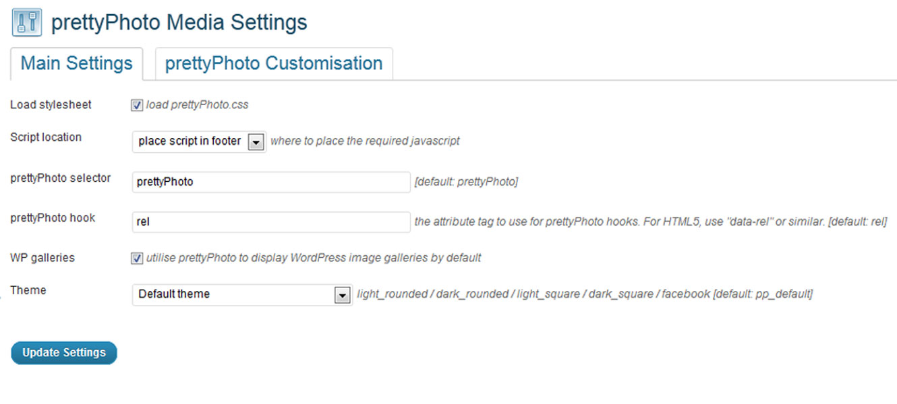Disable the WP galleries checkbox
897x404 pixels.
(137, 258)
